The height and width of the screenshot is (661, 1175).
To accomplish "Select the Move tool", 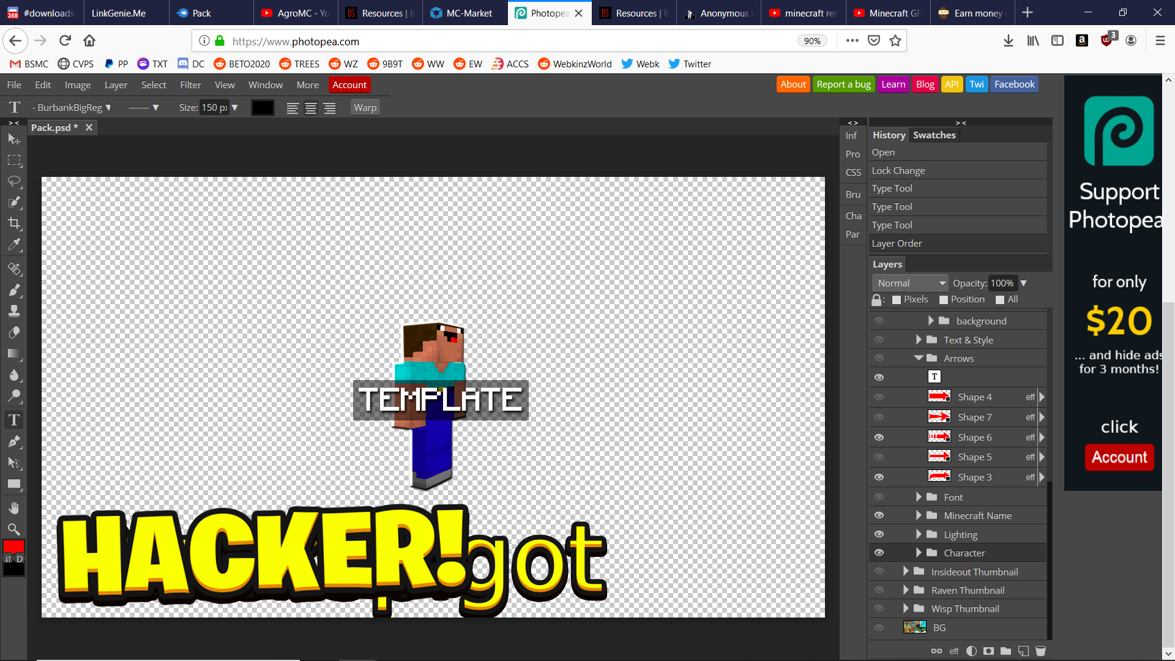I will tap(14, 139).
